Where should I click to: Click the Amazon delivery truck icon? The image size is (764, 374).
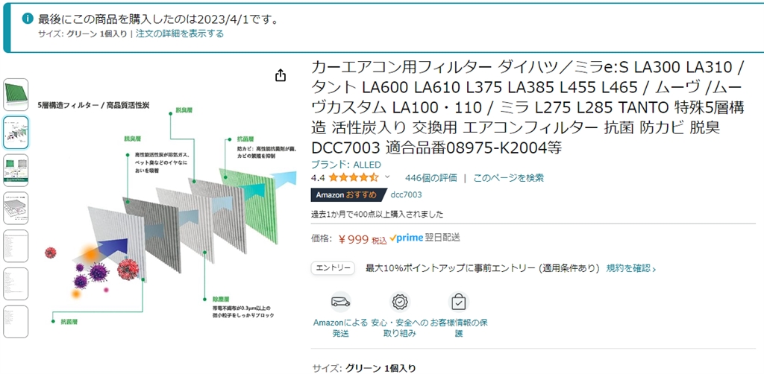(x=340, y=302)
